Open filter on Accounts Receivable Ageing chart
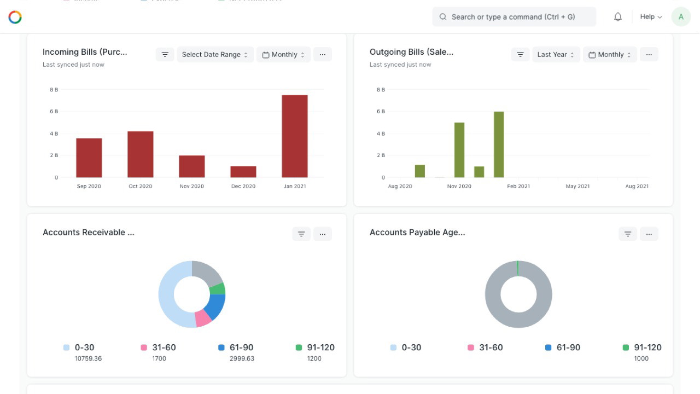700x394 pixels. coord(301,234)
